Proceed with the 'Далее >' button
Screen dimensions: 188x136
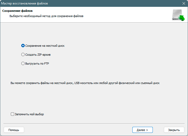142,130
